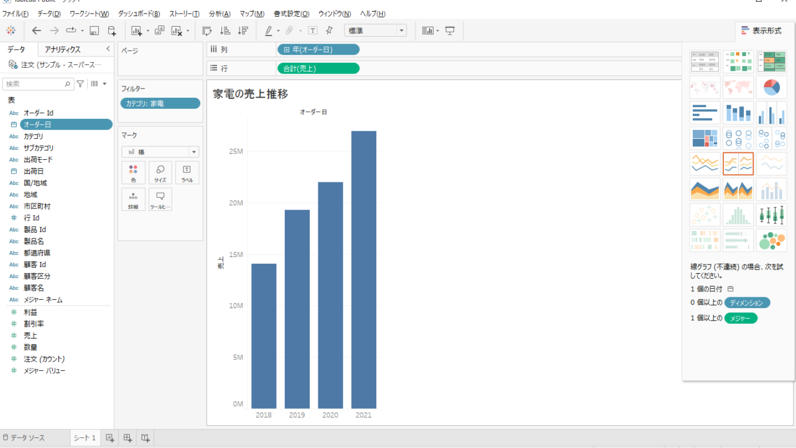Enter presentation mode via the screen icon
Screen dimensions: 796x448
450,30
